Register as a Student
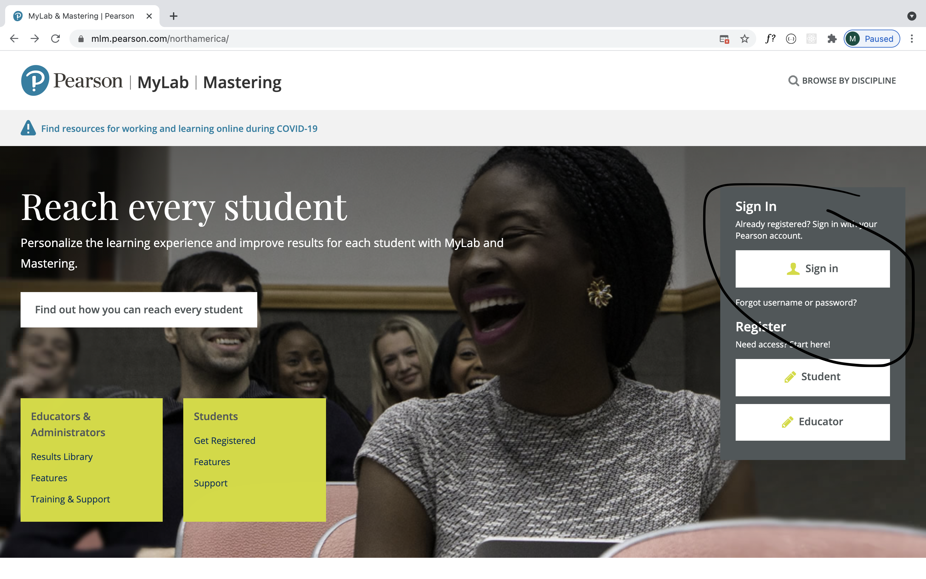The height and width of the screenshot is (579, 926). [813, 377]
